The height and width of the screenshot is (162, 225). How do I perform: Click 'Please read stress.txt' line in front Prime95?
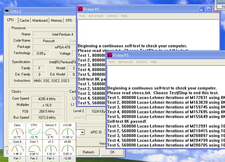tap(163, 93)
